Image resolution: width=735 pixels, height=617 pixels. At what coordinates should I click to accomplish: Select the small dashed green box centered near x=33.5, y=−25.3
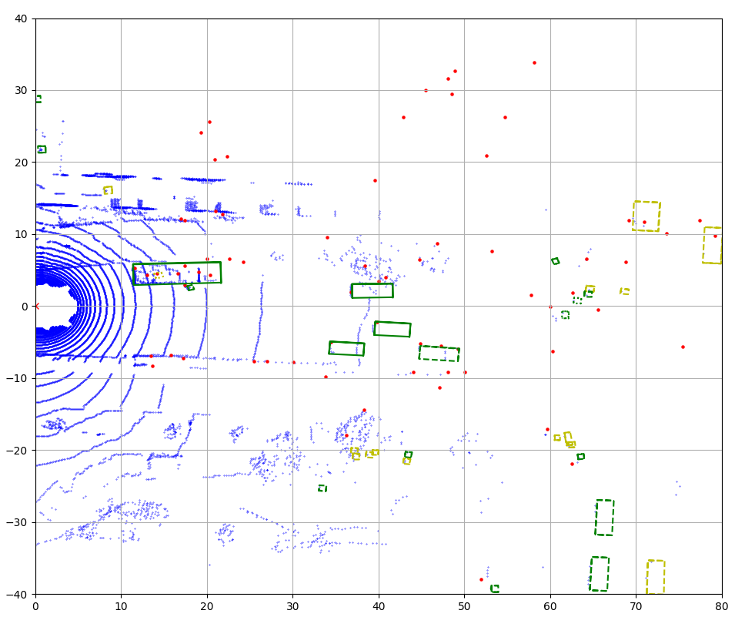(322, 488)
